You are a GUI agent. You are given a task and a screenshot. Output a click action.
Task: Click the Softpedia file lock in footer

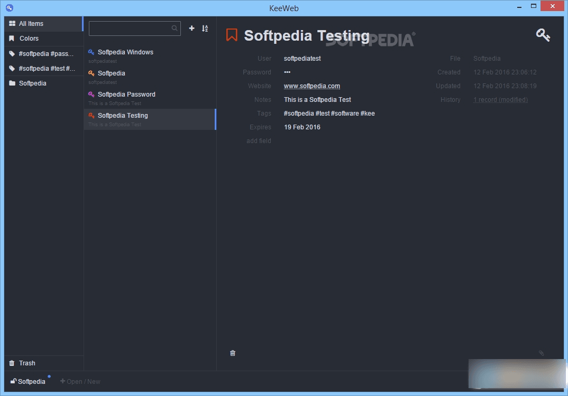(x=28, y=381)
